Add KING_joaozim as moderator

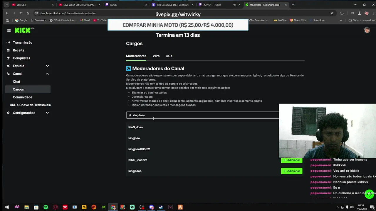click(x=292, y=160)
